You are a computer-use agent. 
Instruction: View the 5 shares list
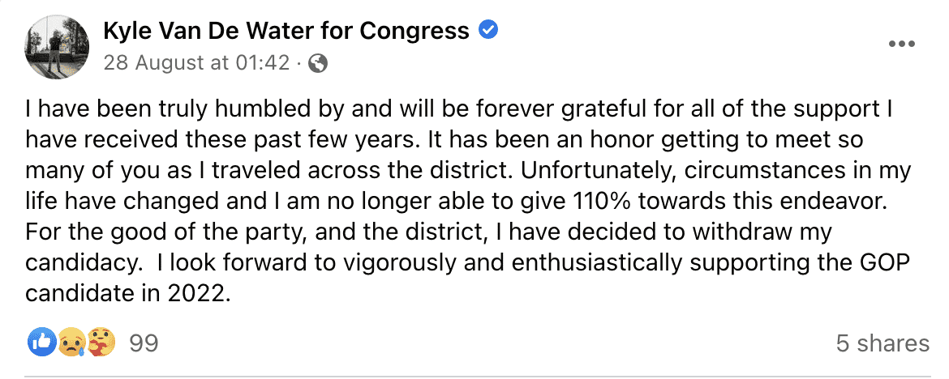point(882,343)
